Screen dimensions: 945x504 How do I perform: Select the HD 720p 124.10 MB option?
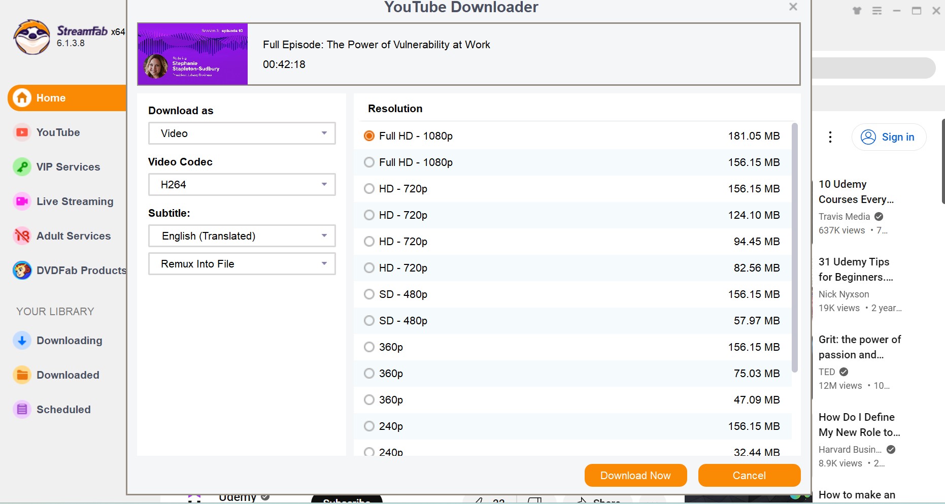[x=369, y=215]
